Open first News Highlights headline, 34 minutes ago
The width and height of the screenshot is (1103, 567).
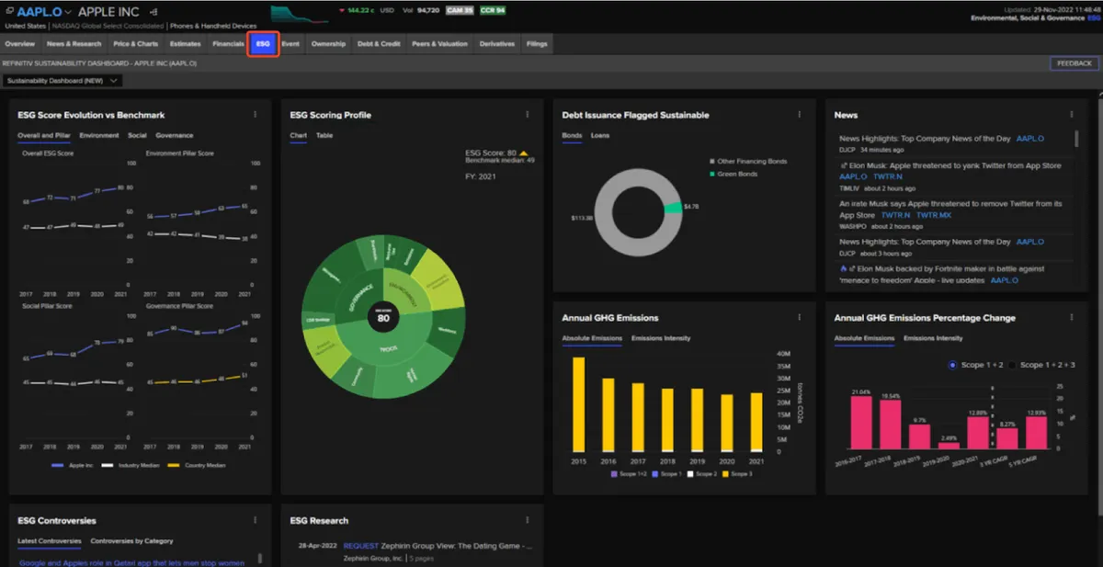coord(925,139)
